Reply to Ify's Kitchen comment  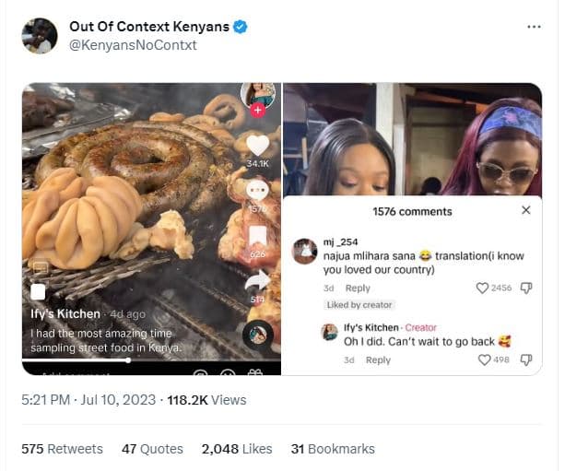(378, 359)
